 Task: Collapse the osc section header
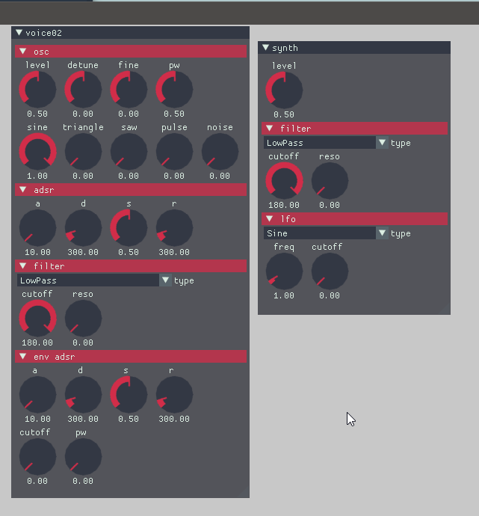pos(131,52)
